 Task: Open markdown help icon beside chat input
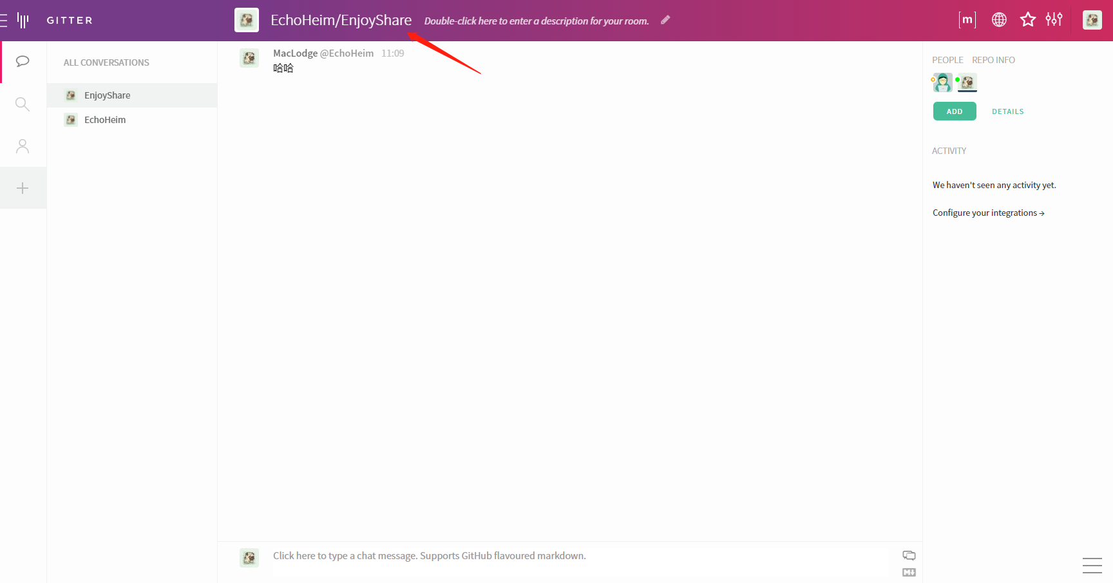click(x=909, y=572)
